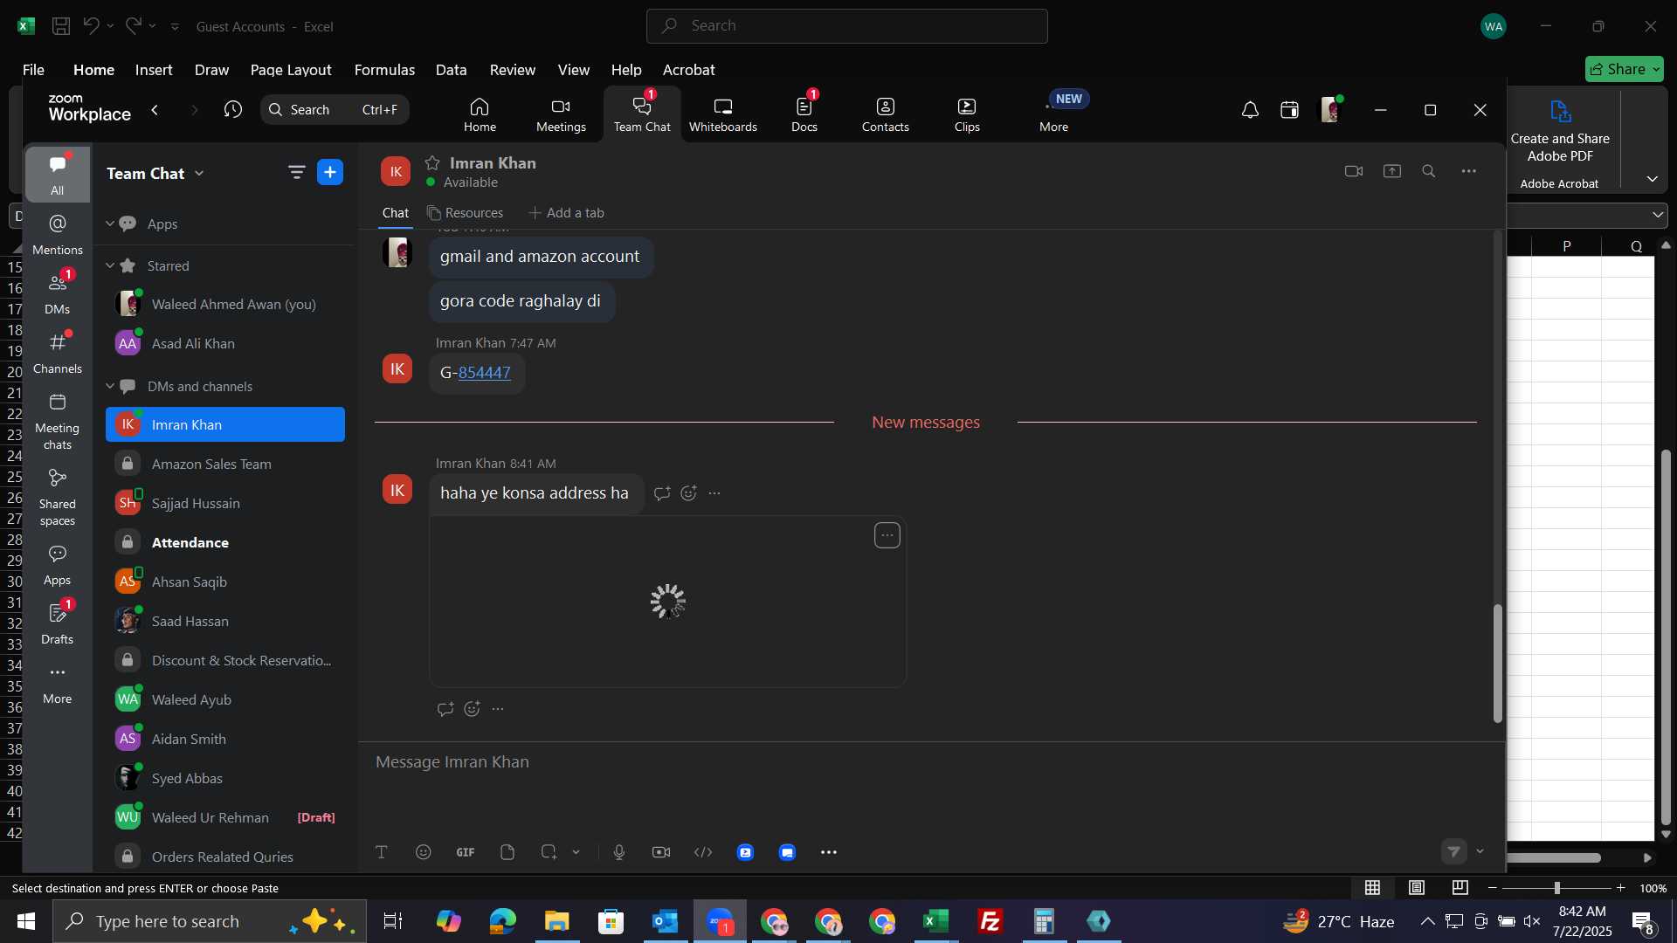The image size is (1677, 943).
Task: Click the Zoom Search box
Action: click(335, 110)
